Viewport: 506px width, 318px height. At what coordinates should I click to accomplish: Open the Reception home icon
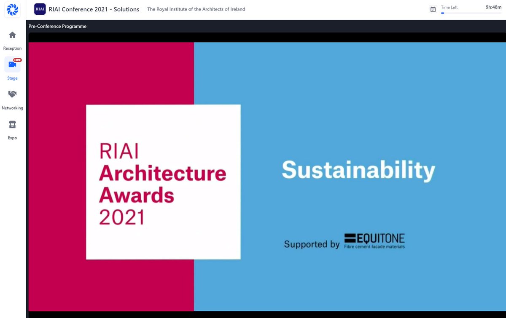12,35
